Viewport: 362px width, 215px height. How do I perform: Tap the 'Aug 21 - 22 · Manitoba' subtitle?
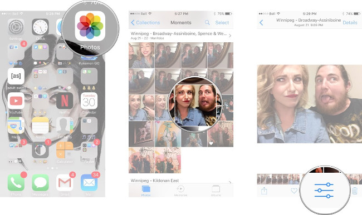147,38
